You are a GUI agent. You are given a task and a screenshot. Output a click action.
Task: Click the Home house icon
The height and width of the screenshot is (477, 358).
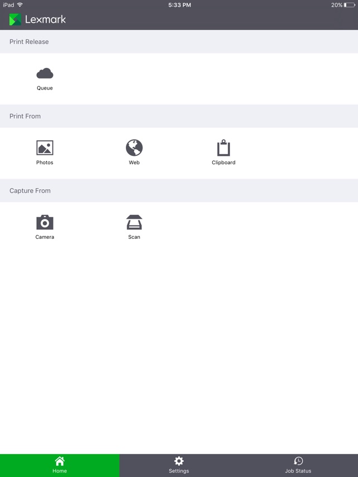coord(60,461)
